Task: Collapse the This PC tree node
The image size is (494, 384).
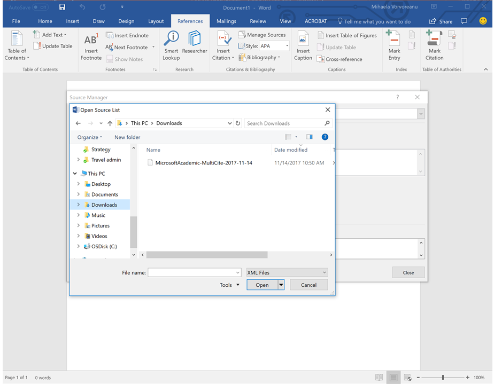Action: pos(75,173)
